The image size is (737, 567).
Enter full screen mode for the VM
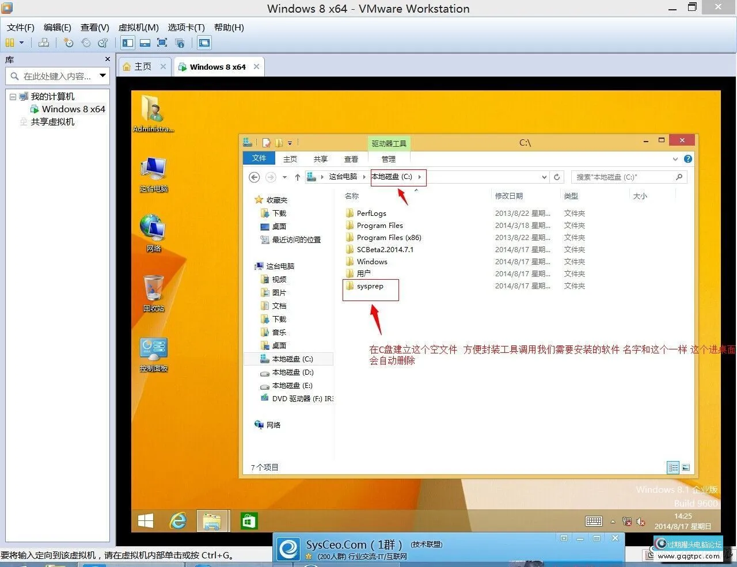click(x=164, y=43)
